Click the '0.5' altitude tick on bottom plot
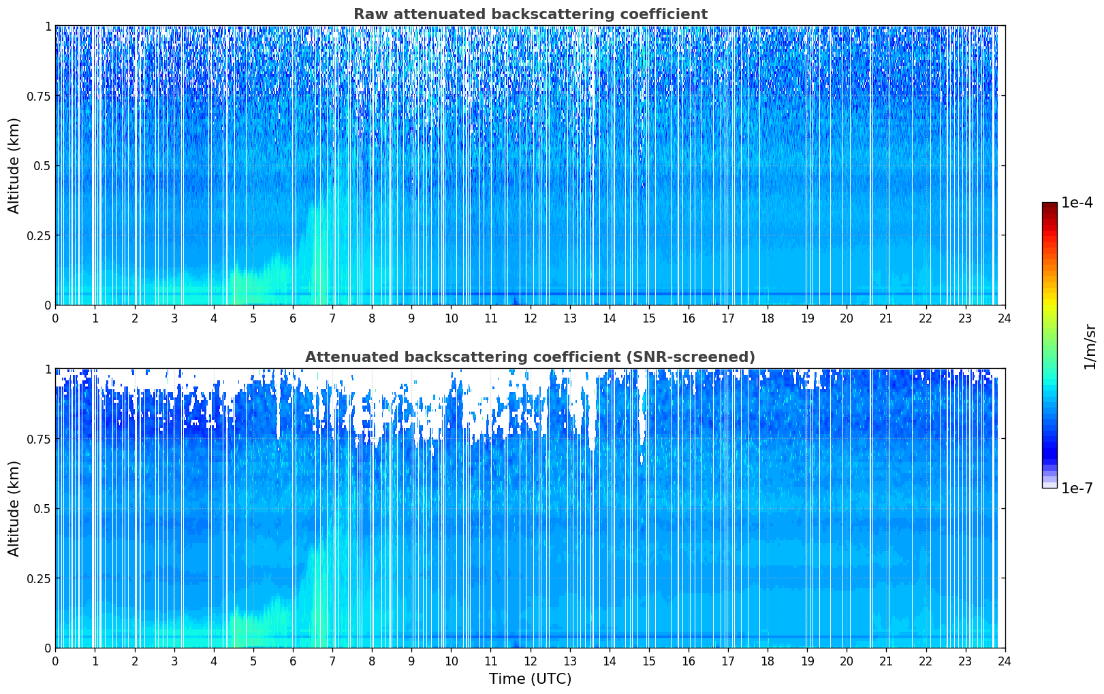 [x=42, y=508]
